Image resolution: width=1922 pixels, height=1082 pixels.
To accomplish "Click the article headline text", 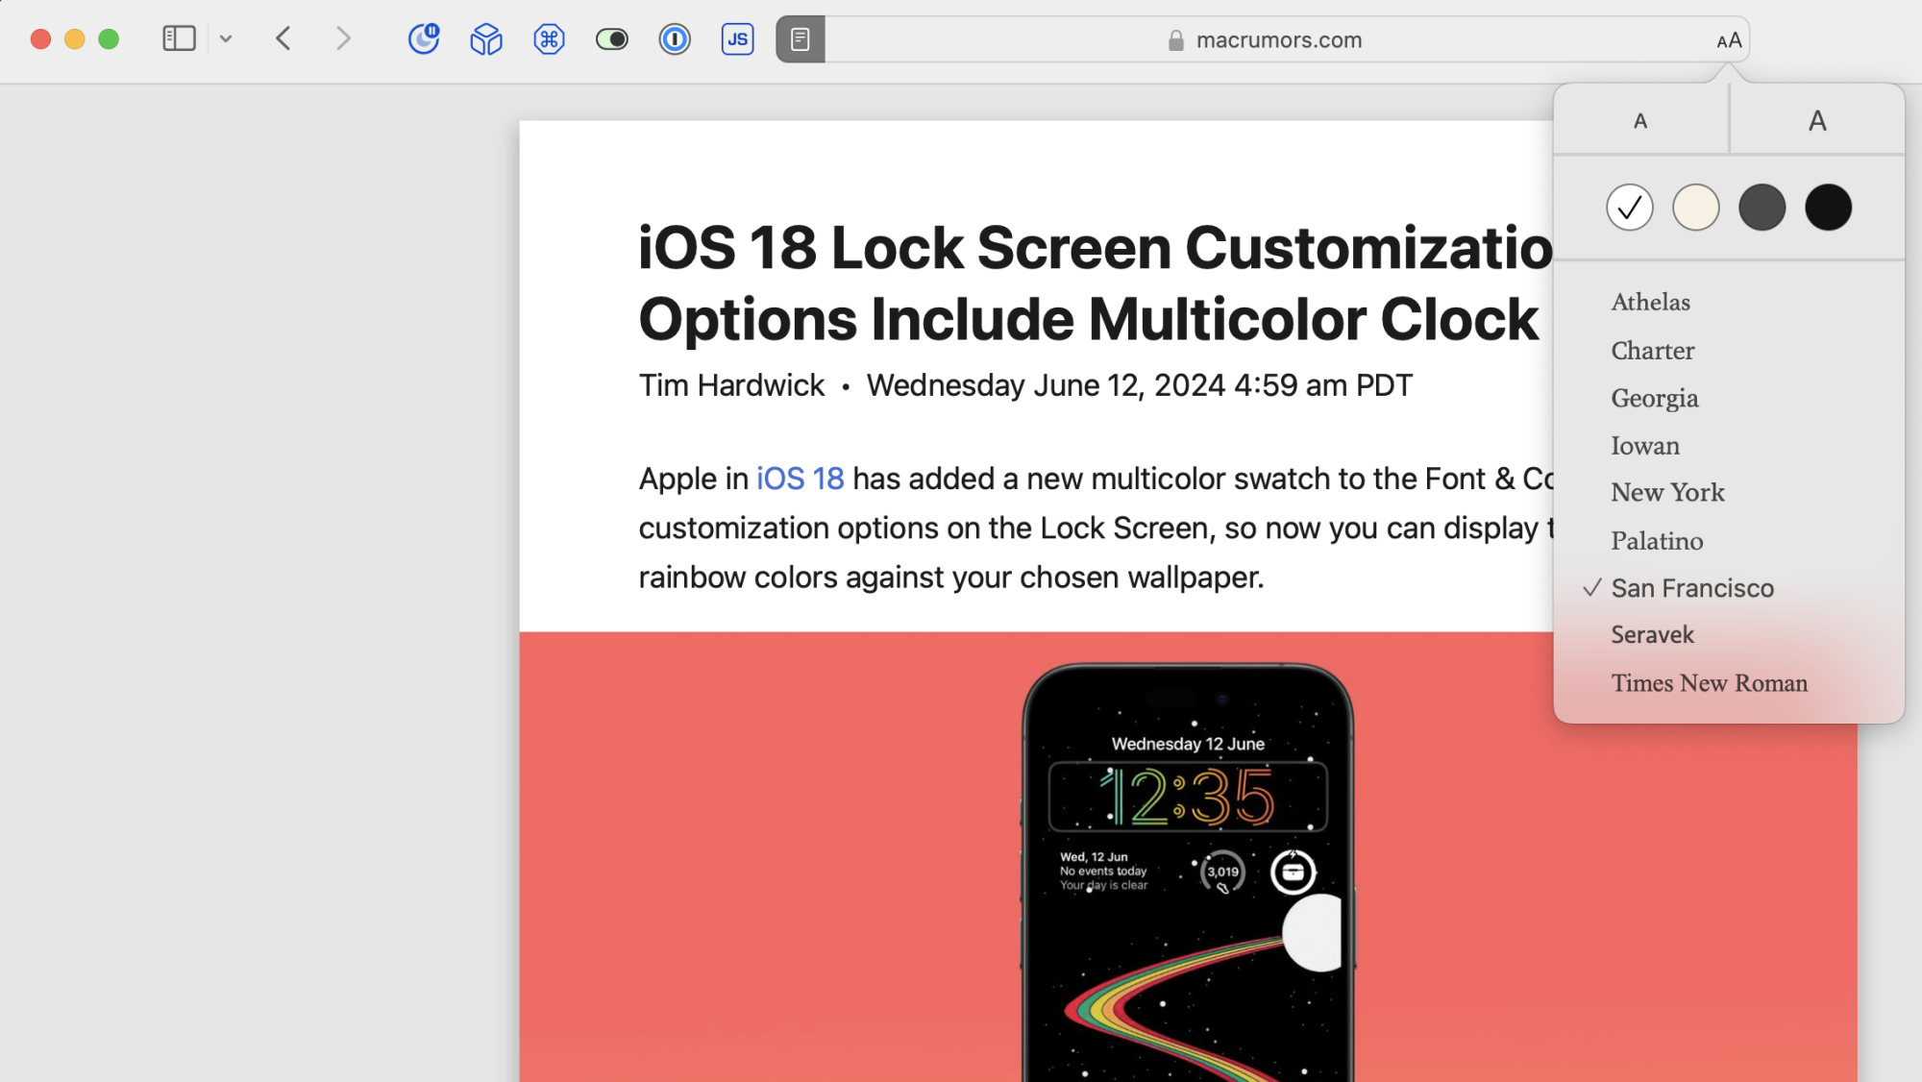I will [1096, 283].
